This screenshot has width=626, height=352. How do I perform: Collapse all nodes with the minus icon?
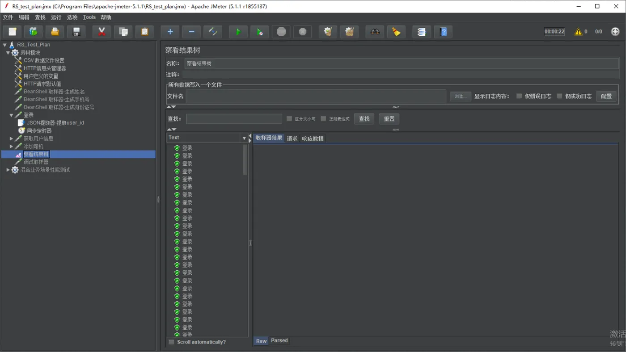pos(191,32)
